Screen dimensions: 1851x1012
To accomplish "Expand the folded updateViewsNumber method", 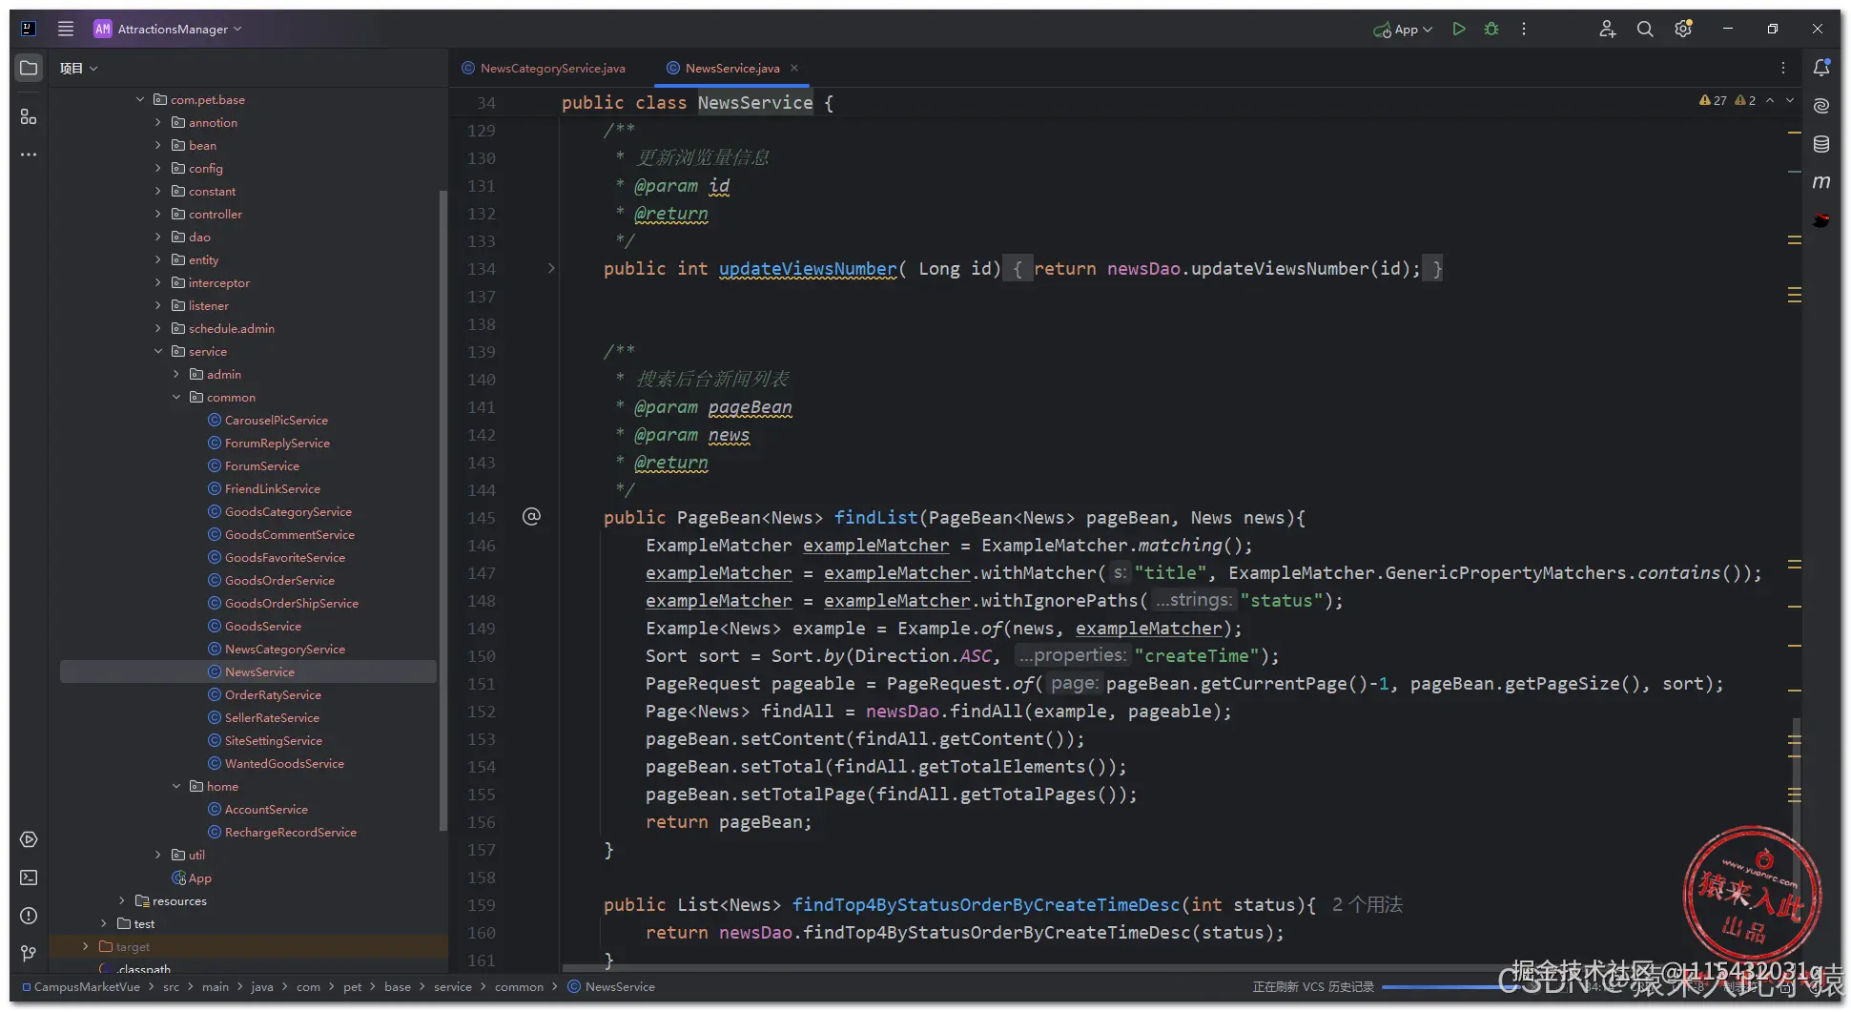I will pos(551,268).
